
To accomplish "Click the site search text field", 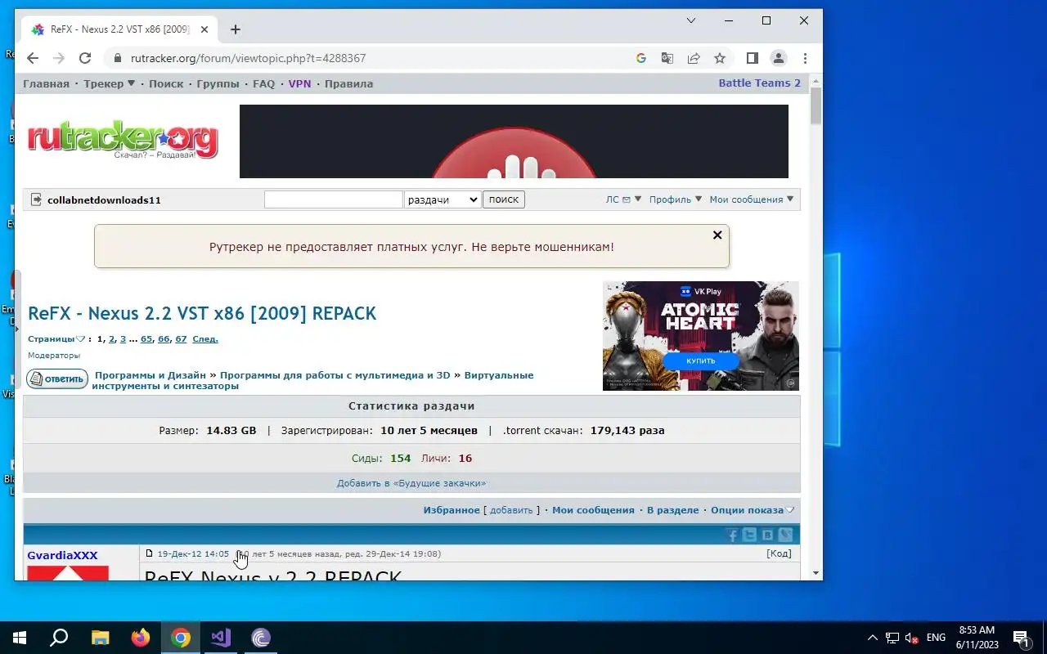I will pyautogui.click(x=334, y=199).
